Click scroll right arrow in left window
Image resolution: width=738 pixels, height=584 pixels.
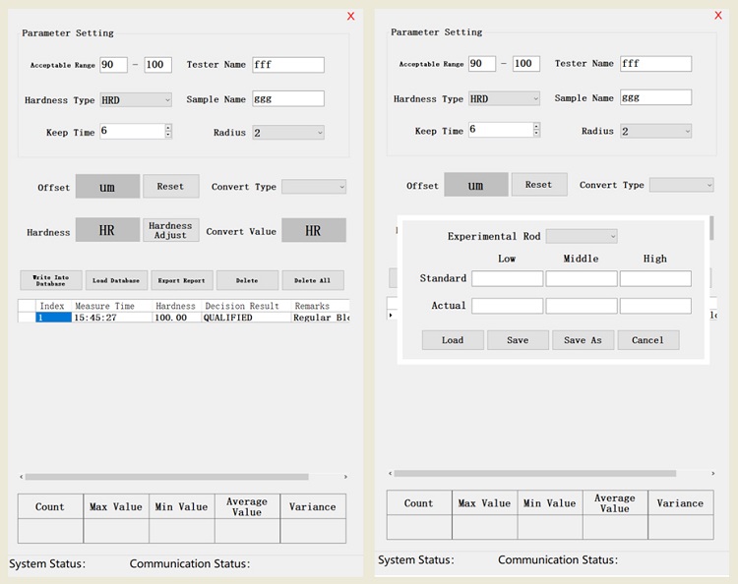pos(345,477)
